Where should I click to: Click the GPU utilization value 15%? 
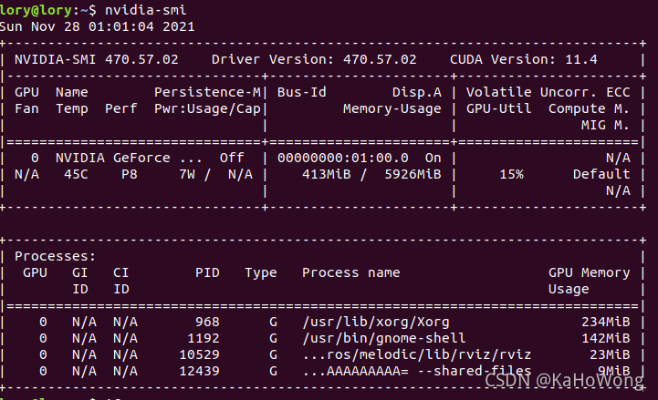511,174
